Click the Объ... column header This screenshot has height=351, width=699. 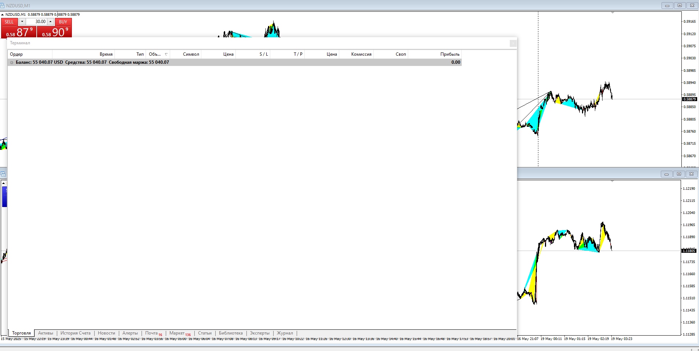pyautogui.click(x=158, y=54)
